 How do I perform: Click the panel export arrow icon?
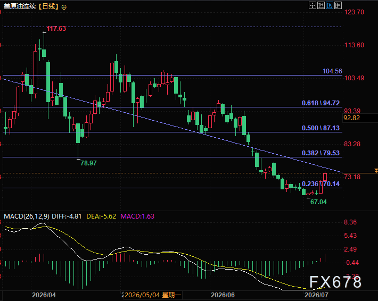[338, 5]
